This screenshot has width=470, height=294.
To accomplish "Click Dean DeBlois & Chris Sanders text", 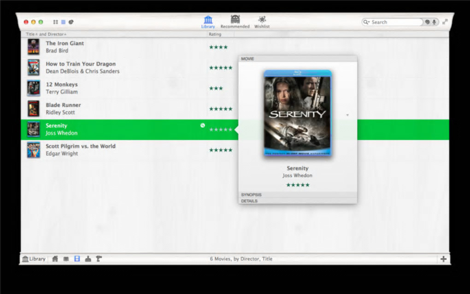I will tap(83, 71).
